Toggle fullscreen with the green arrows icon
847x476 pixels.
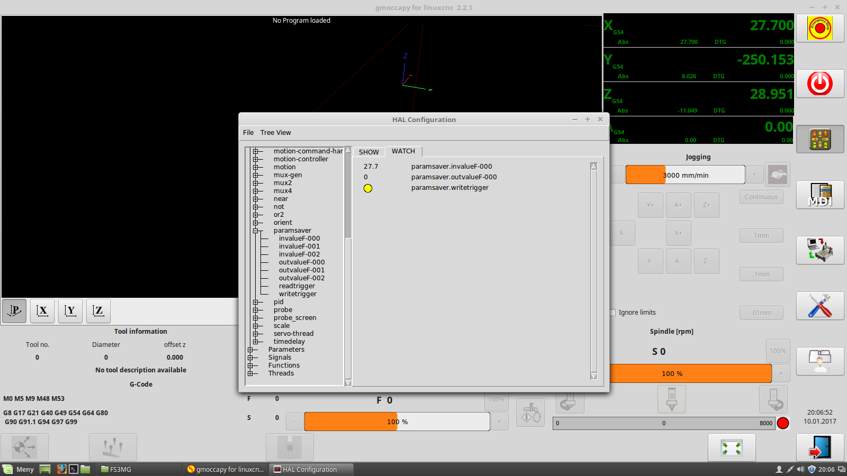(x=731, y=448)
